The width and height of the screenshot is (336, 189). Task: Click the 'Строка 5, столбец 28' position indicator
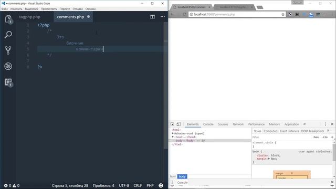(70, 185)
